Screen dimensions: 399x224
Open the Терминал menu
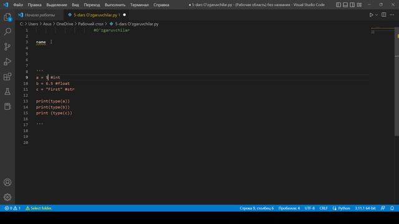140,5
